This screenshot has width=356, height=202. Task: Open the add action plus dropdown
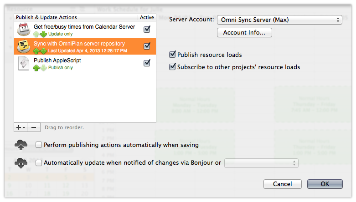(x=21, y=128)
